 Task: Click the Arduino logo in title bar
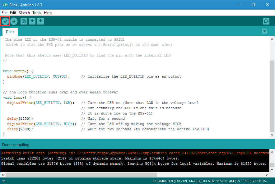point(5,5)
